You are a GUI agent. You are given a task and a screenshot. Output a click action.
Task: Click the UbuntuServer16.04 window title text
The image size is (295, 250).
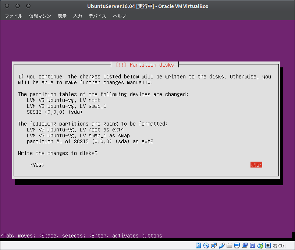(x=148, y=6)
